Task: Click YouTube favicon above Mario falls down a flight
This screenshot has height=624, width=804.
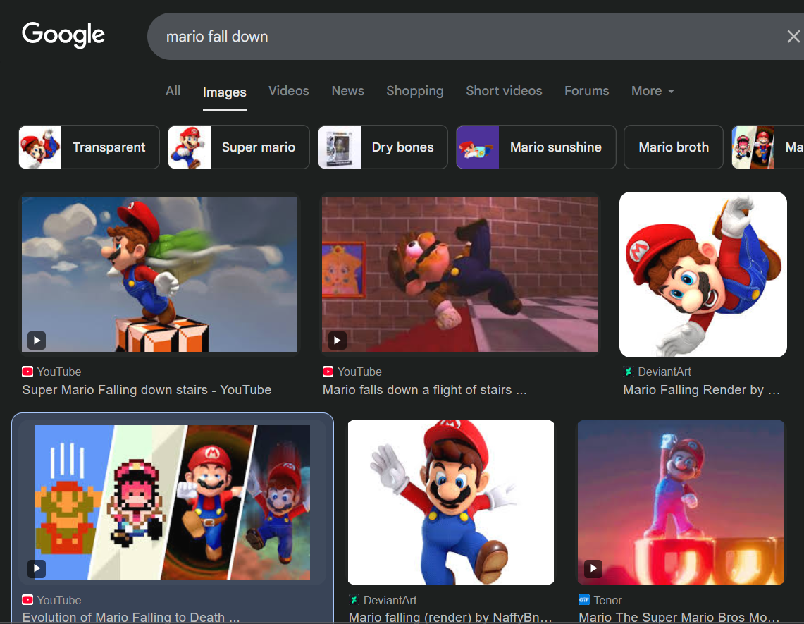Action: pyautogui.click(x=328, y=372)
